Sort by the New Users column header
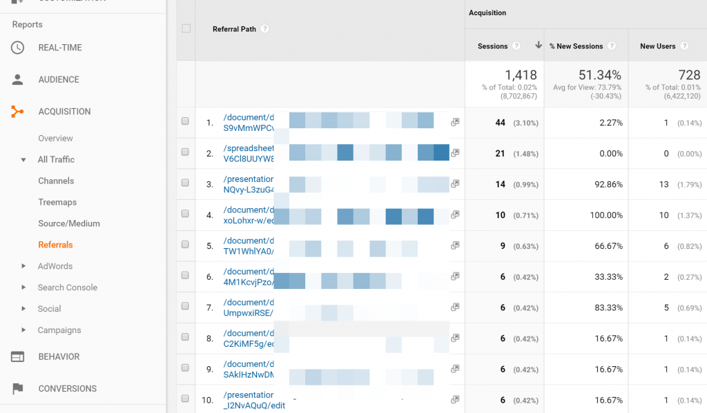 pos(657,46)
